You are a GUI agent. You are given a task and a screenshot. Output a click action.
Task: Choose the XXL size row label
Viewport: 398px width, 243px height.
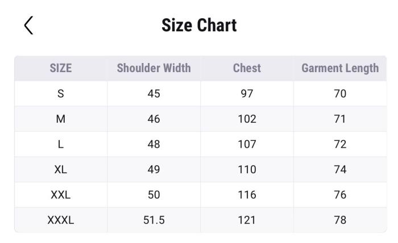click(x=61, y=195)
